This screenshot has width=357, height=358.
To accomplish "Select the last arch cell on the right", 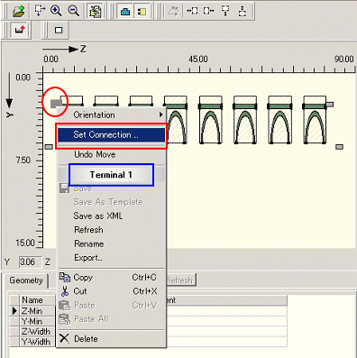I will coord(315,120).
